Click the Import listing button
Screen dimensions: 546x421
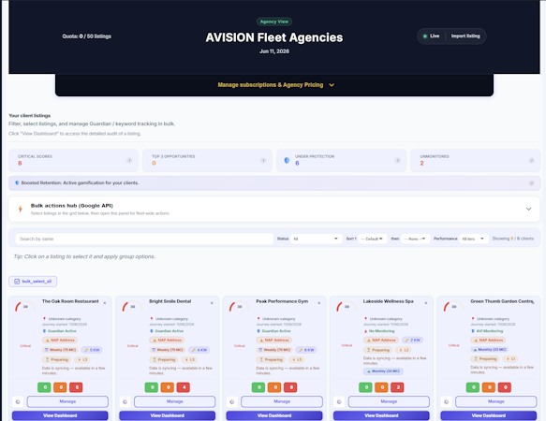tap(465, 36)
